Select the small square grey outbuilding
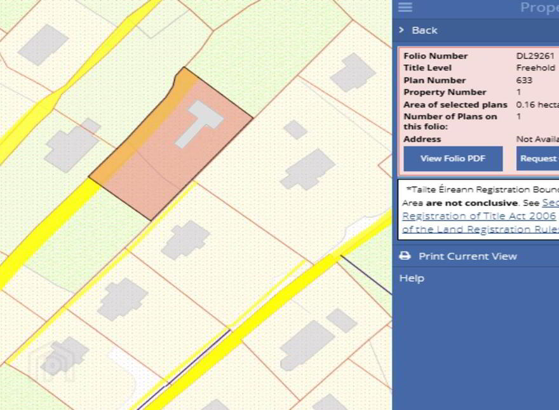Image resolution: width=559 pixels, height=410 pixels. click(x=295, y=130)
